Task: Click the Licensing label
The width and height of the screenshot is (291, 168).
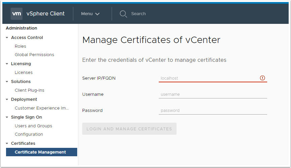Action: click(21, 64)
